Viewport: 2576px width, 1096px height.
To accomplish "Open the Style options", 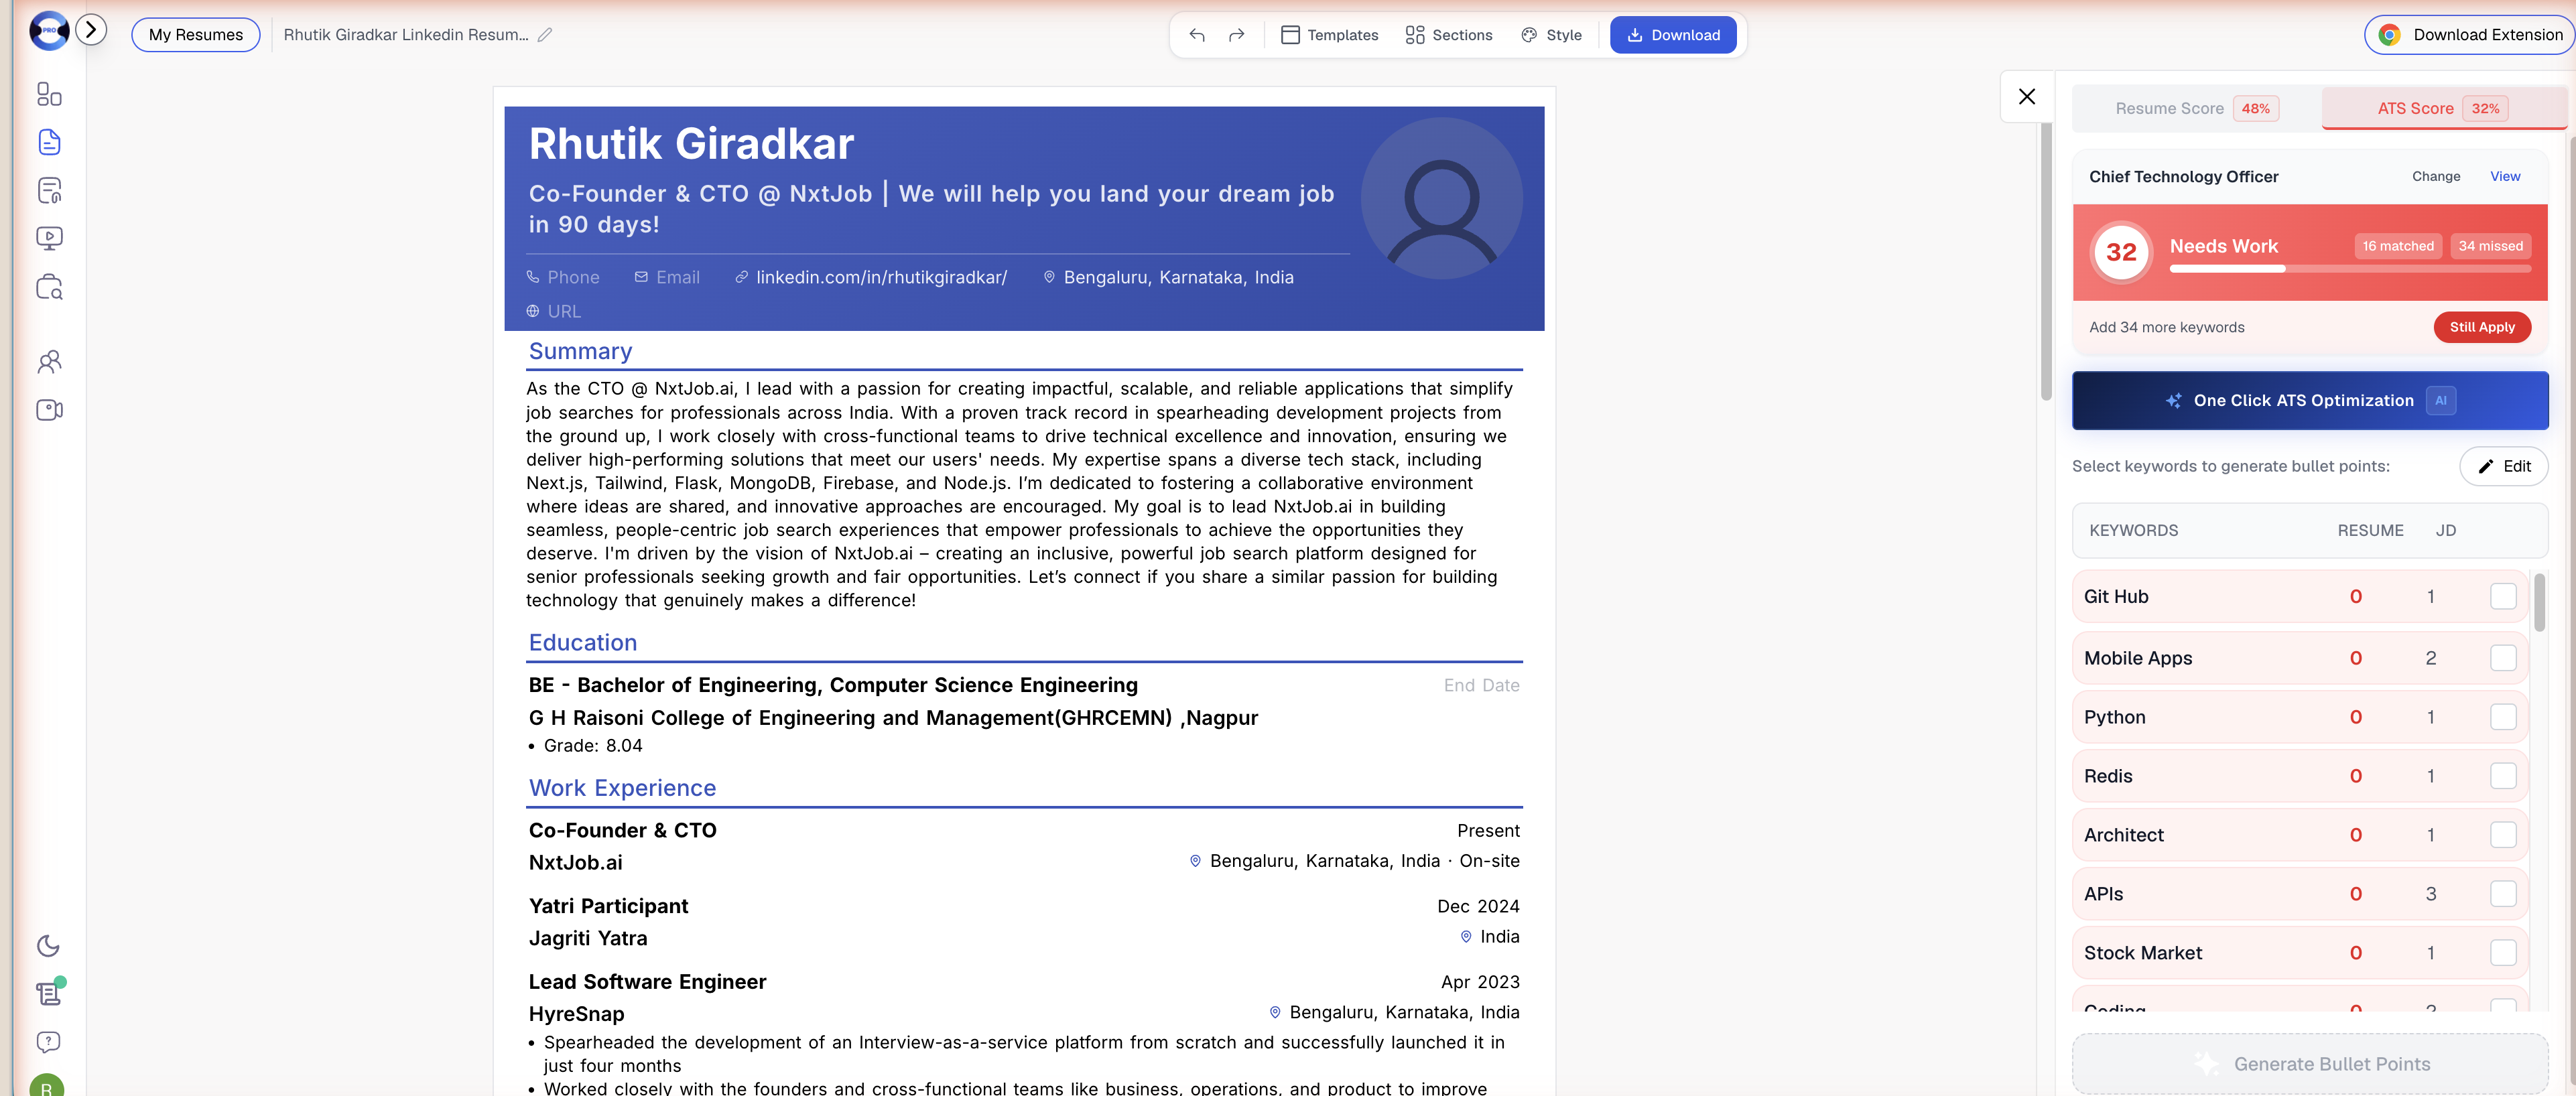I will click(1551, 35).
